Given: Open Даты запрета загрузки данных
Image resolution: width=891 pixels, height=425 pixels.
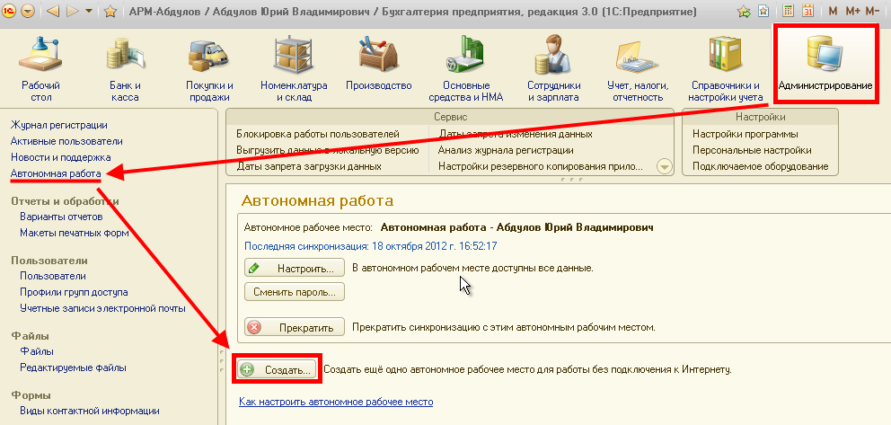Looking at the screenshot, I should coord(309,166).
